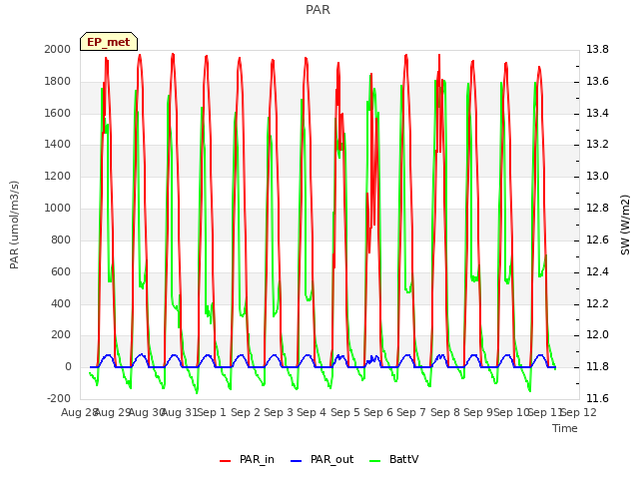Click the 12.0 right-axis value
The height and width of the screenshot is (479, 639).
[x=597, y=335]
